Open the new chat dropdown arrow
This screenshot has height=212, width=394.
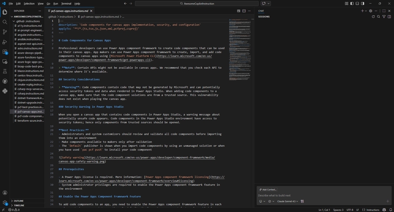(x=366, y=11)
